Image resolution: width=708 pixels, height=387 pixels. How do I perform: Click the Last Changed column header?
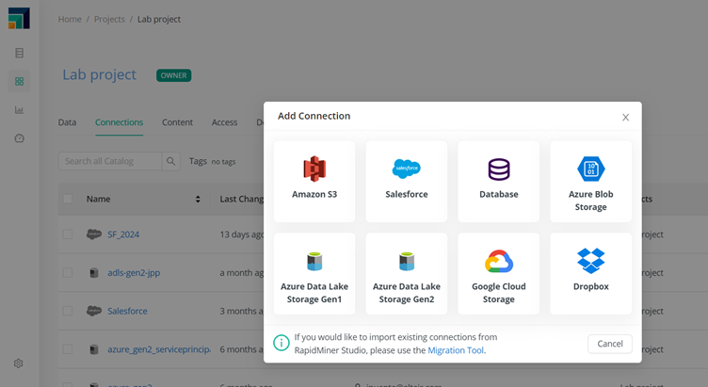pos(242,199)
